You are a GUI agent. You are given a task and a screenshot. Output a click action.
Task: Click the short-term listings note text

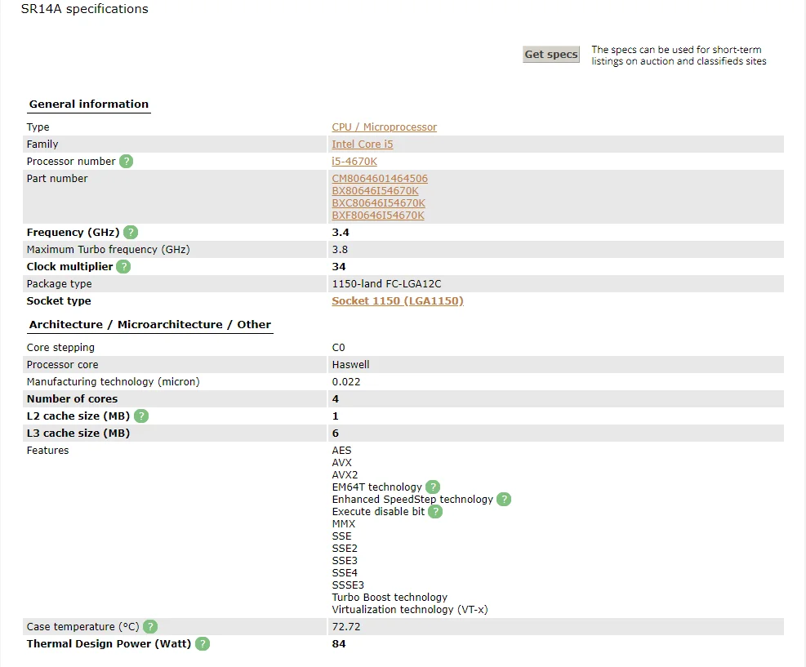pos(679,56)
